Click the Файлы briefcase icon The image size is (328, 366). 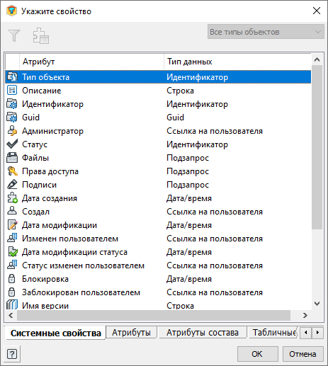pos(12,158)
